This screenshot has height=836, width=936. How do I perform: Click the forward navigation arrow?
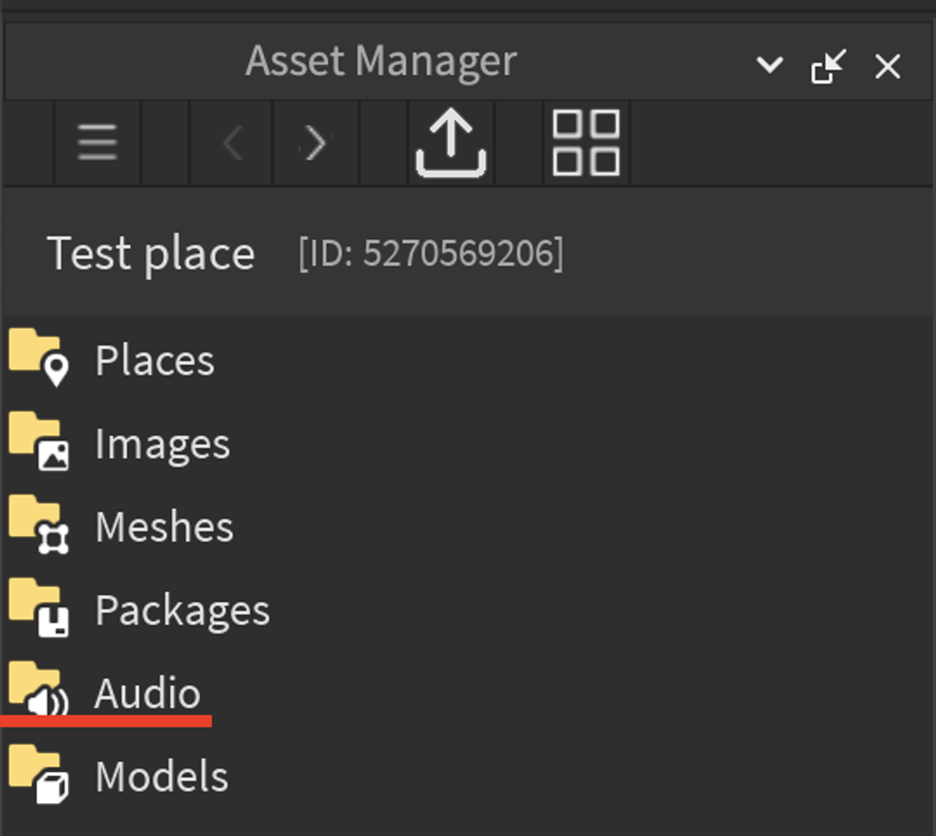[x=315, y=143]
